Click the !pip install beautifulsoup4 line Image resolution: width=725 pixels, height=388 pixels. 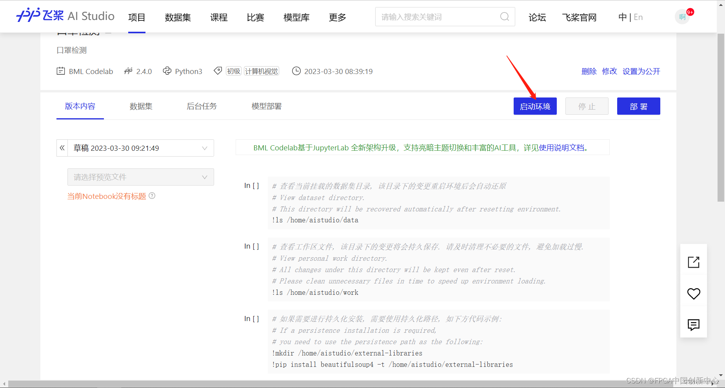pos(392,365)
